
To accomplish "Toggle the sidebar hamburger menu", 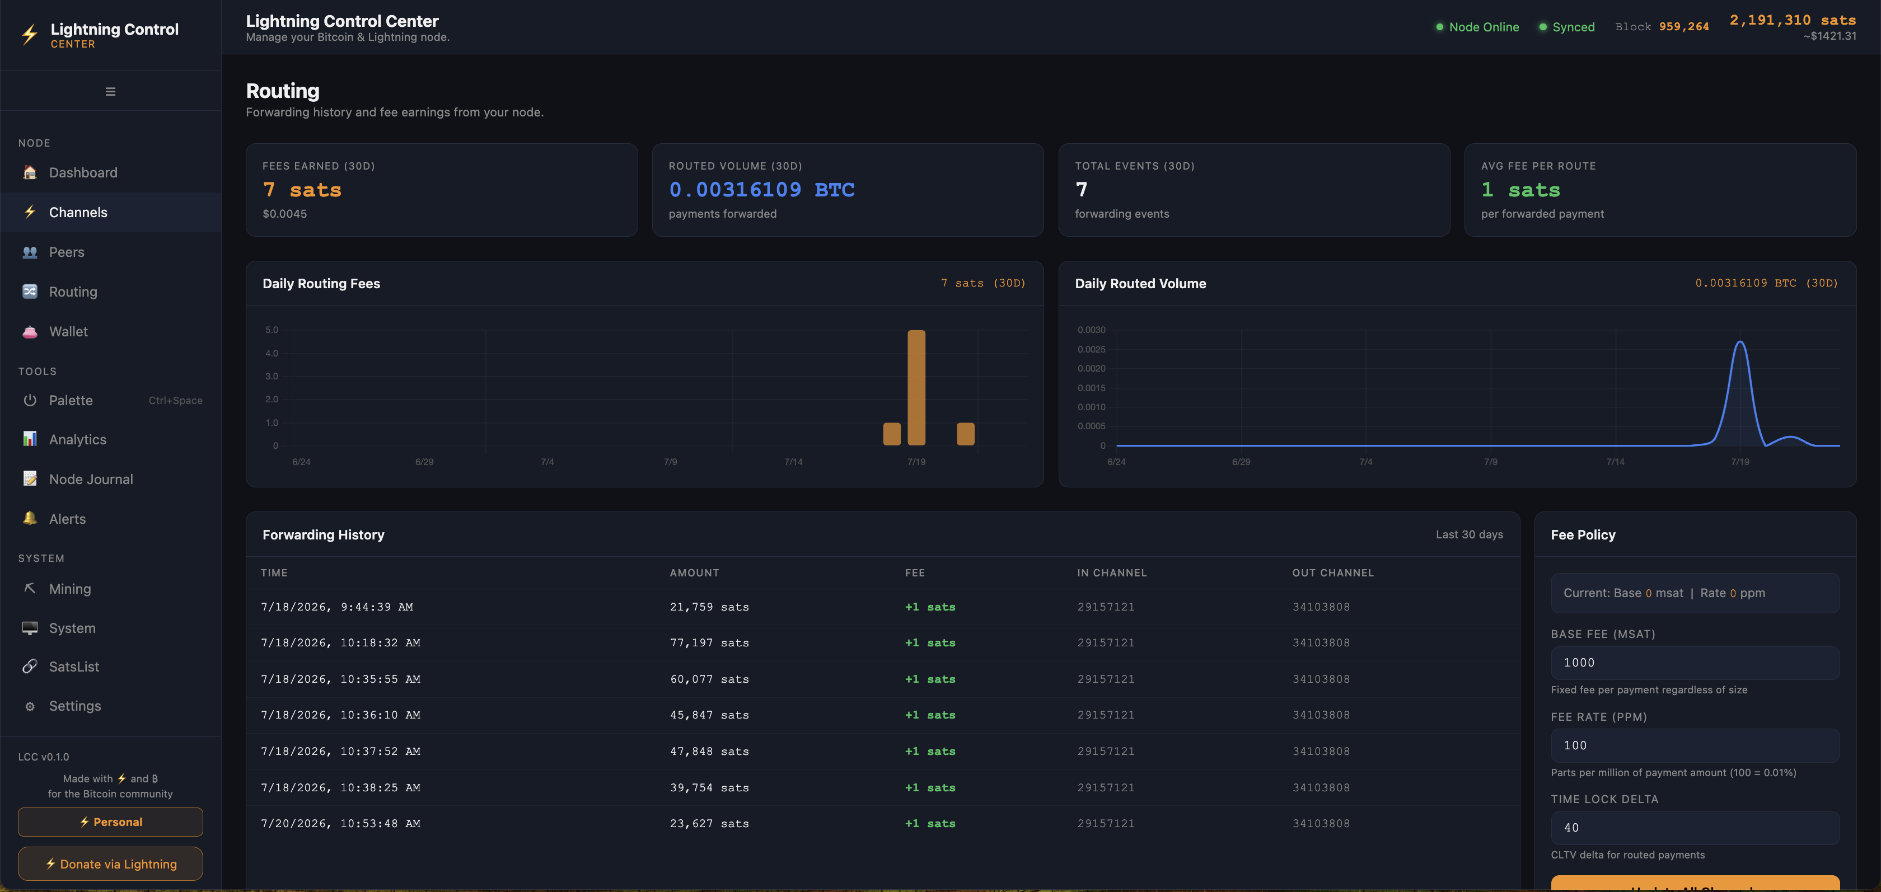I will (110, 91).
